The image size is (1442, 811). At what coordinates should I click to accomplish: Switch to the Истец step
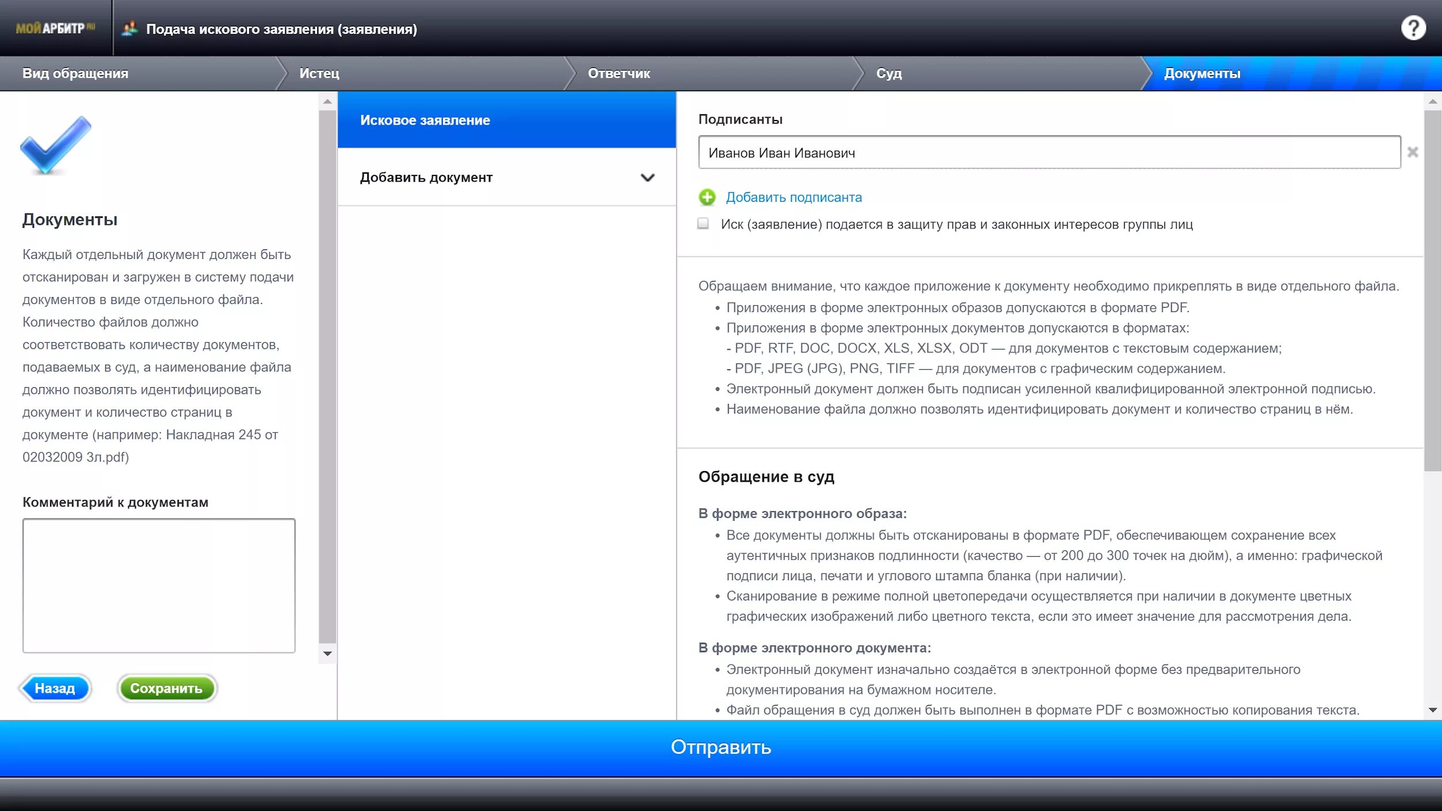coord(319,73)
